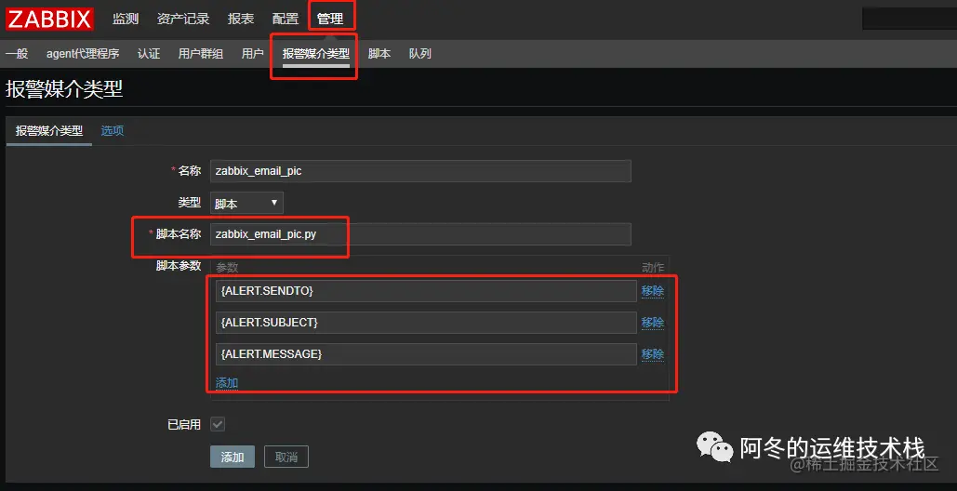Remove the {ALERT.SENDTO} parameter via 移除
The width and height of the screenshot is (957, 491).
tap(653, 292)
